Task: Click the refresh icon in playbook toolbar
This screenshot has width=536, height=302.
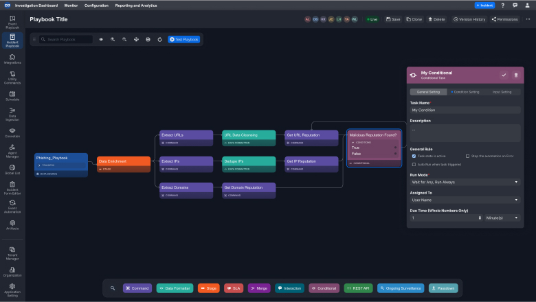Action: [159, 40]
